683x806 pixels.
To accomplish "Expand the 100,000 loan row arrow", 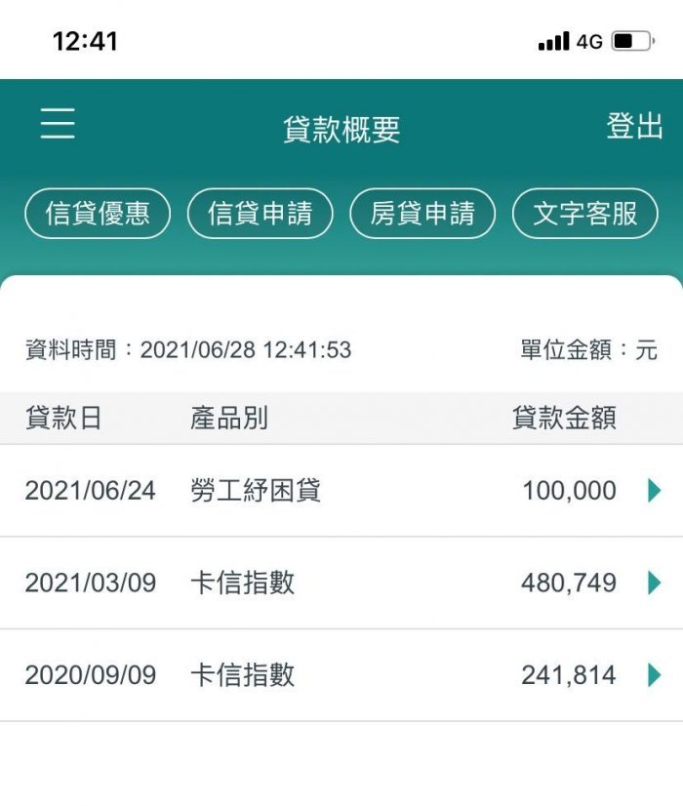I will (x=655, y=491).
